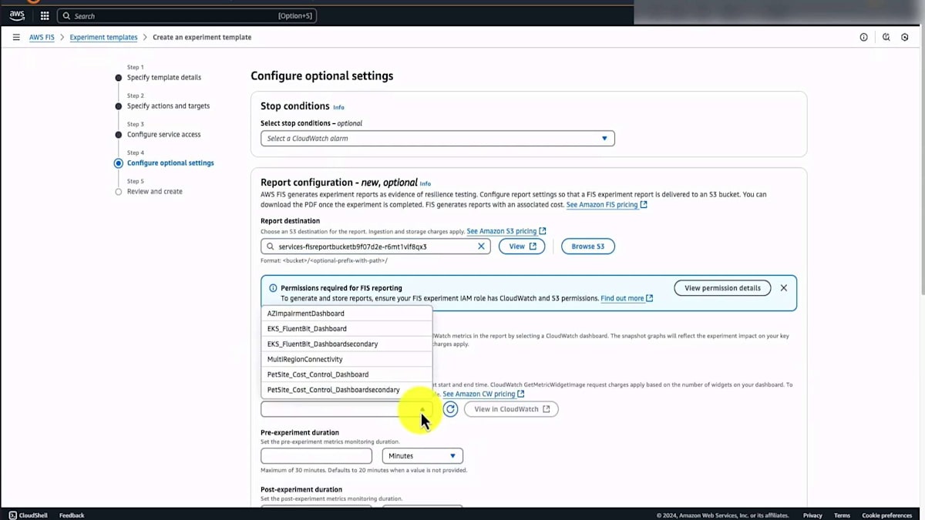925x520 pixels.
Task: Open CloudShell from the footer
Action: click(x=29, y=515)
